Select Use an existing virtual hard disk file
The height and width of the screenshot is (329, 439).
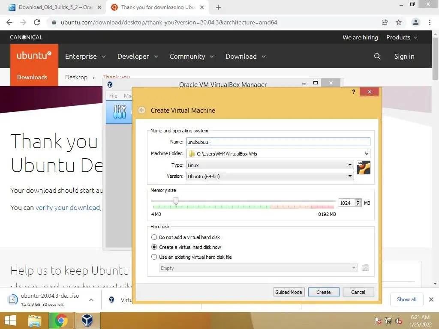[x=154, y=257]
